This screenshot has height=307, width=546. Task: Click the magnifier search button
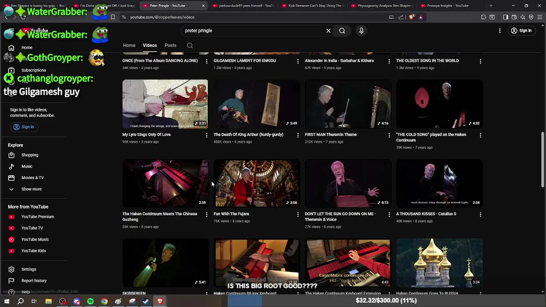click(x=342, y=31)
